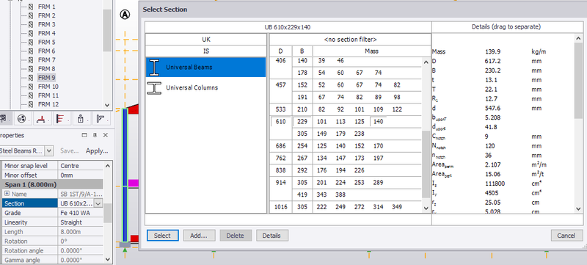Click the Delete button
Screen dimensions: 587x265
coord(236,236)
